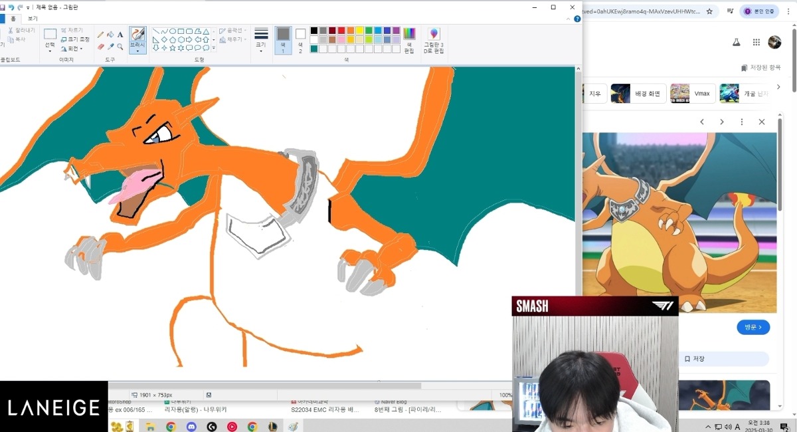Select the Text tool (A icon)

point(120,35)
